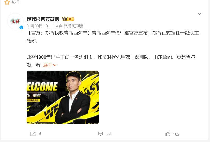Click the comment count 26
Image resolution: width=210 pixels, height=142 pixels.
click(109, 133)
